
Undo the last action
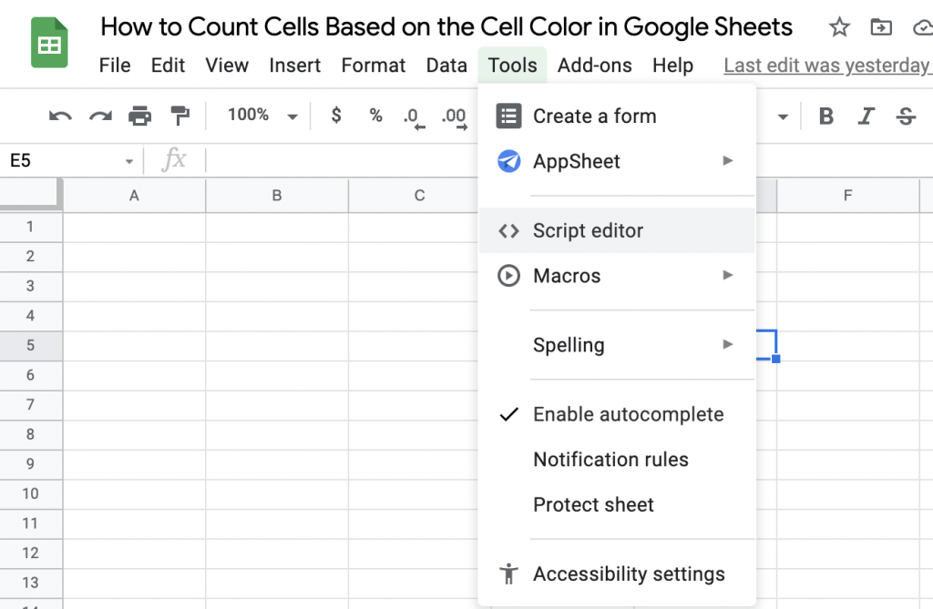58,115
